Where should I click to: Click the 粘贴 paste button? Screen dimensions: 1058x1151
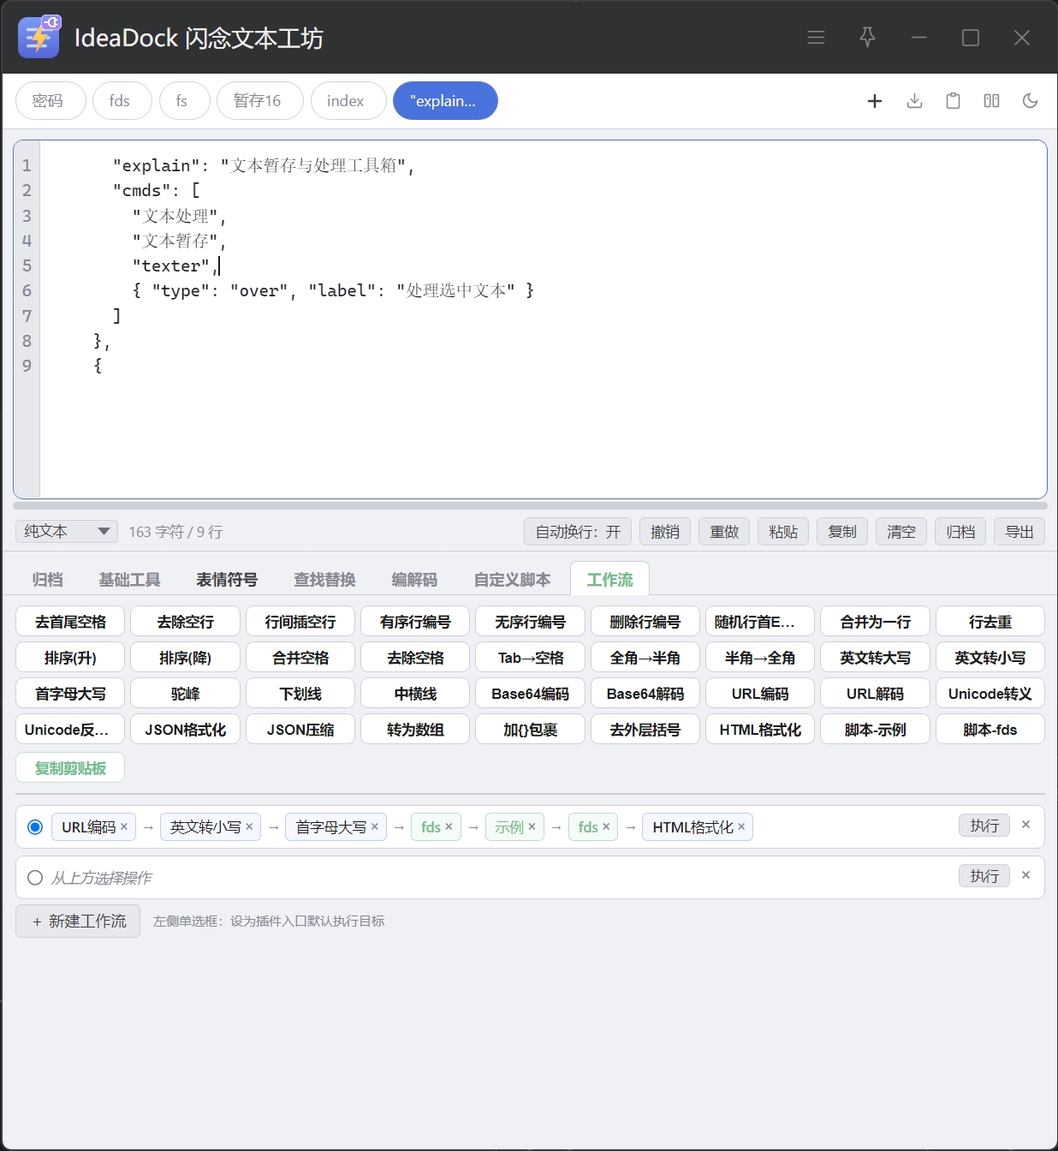click(x=783, y=532)
